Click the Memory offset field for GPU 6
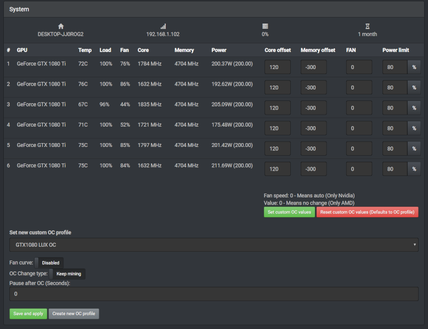 [314, 169]
